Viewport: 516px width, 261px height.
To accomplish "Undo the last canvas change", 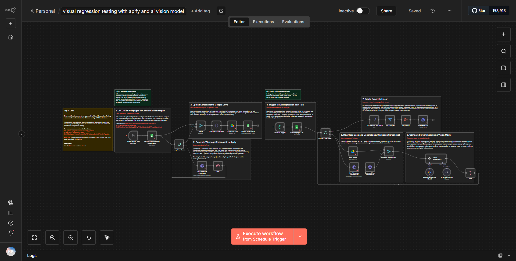I will pos(88,237).
